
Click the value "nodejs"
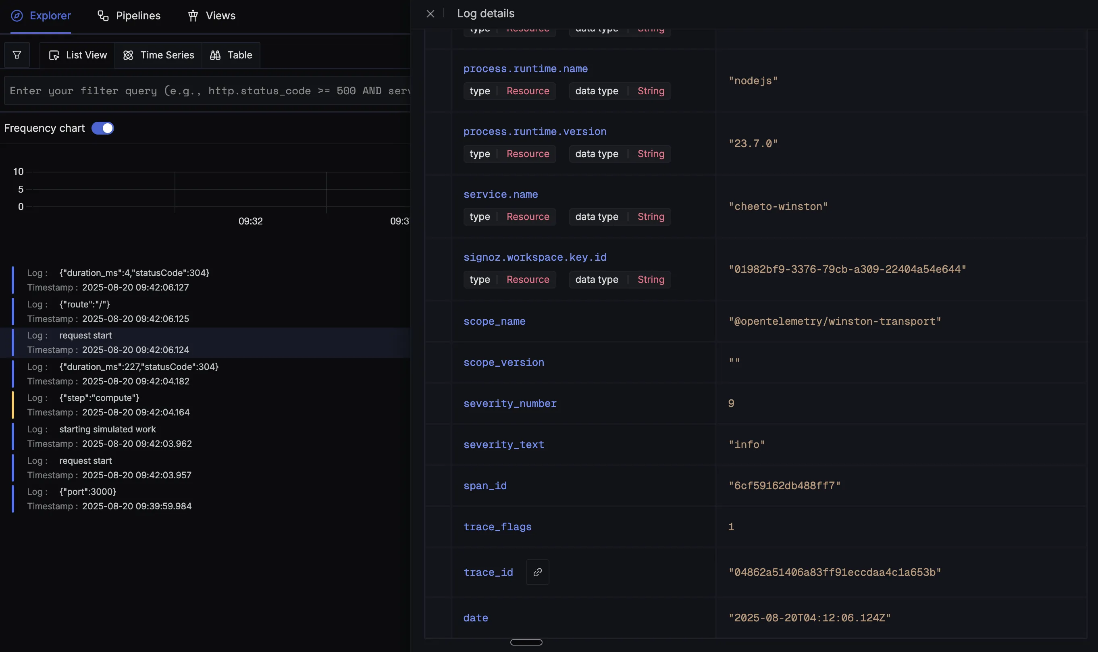click(x=753, y=81)
